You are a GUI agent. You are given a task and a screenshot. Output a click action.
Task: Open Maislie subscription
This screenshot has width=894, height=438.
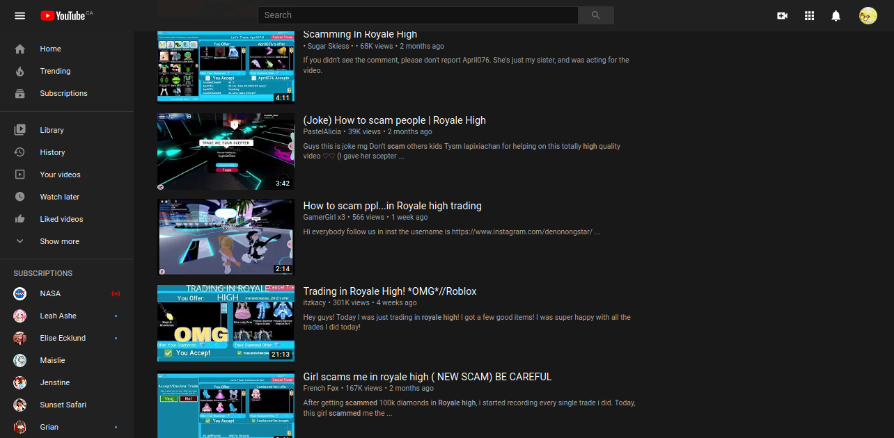click(x=67, y=360)
